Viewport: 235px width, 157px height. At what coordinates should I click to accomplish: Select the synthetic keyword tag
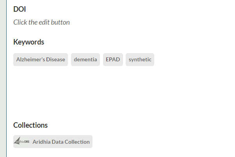(140, 60)
